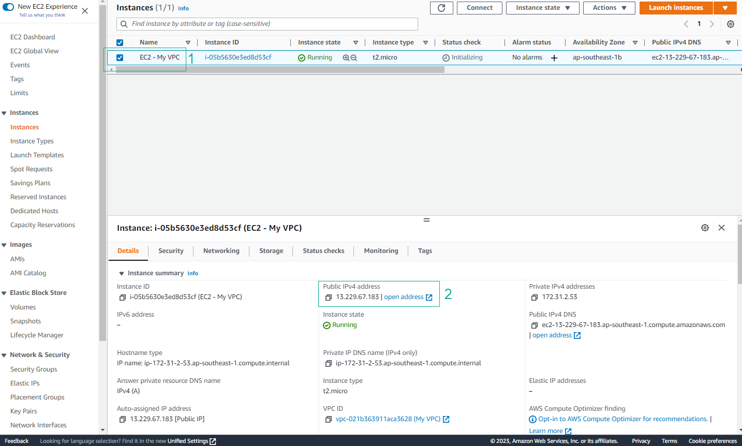This screenshot has height=446, width=742.
Task: Copy Private IP DNS name
Action: pos(329,364)
